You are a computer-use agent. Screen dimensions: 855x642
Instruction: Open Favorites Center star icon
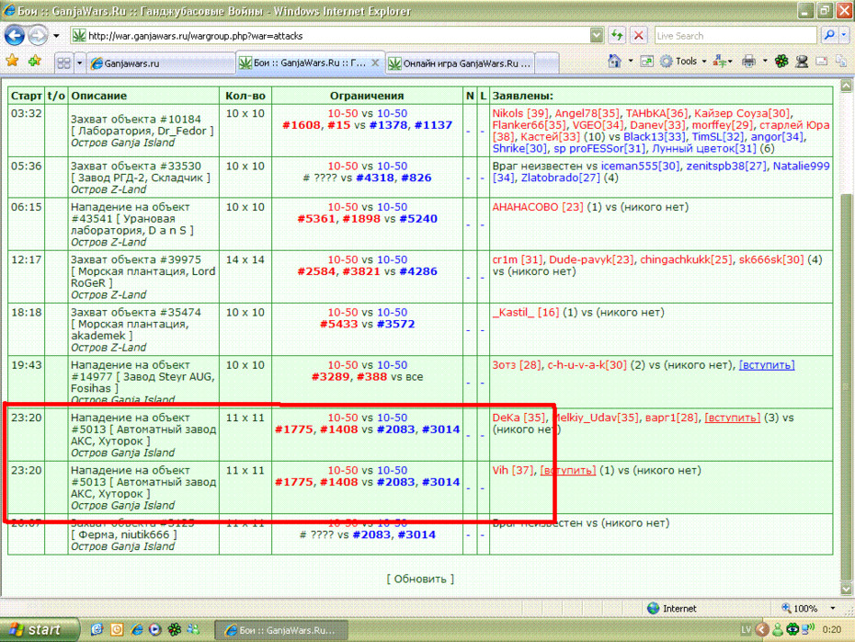[x=12, y=62]
